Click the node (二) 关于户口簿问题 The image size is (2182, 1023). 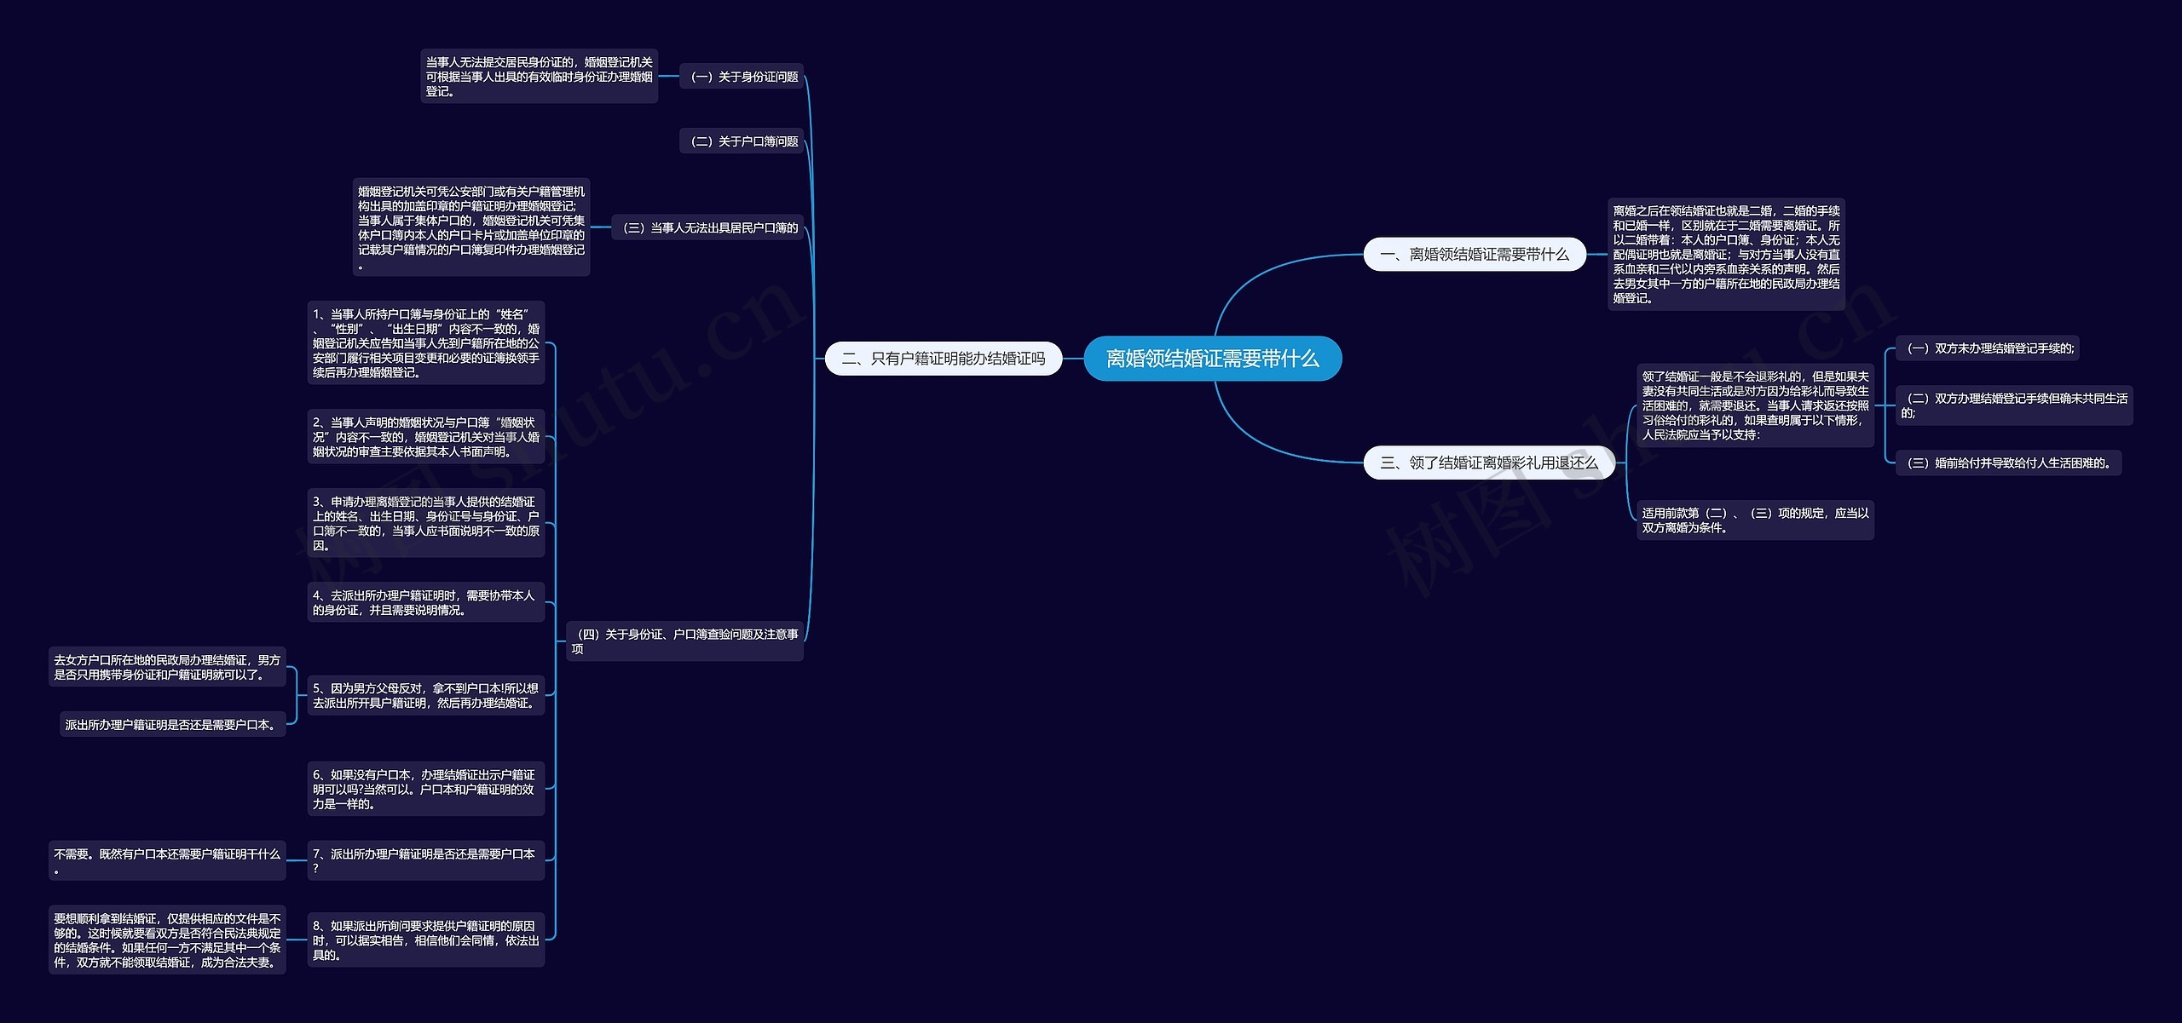(742, 141)
